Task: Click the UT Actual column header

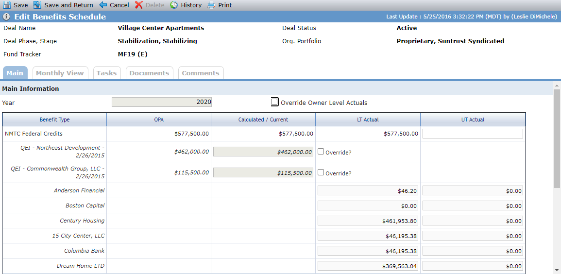Action: (x=473, y=120)
